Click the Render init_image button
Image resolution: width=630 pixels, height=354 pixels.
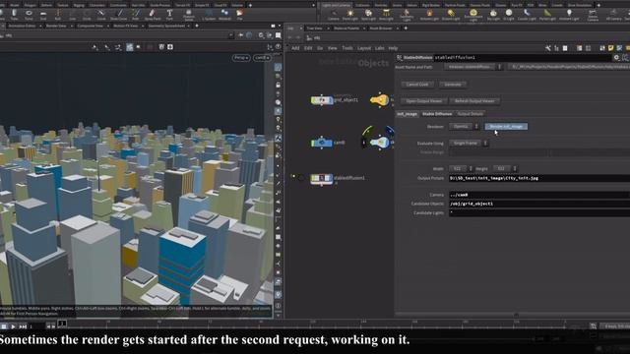point(506,127)
